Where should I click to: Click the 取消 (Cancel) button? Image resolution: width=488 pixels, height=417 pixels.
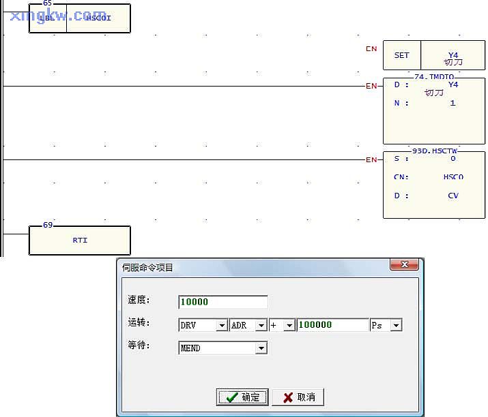(298, 397)
